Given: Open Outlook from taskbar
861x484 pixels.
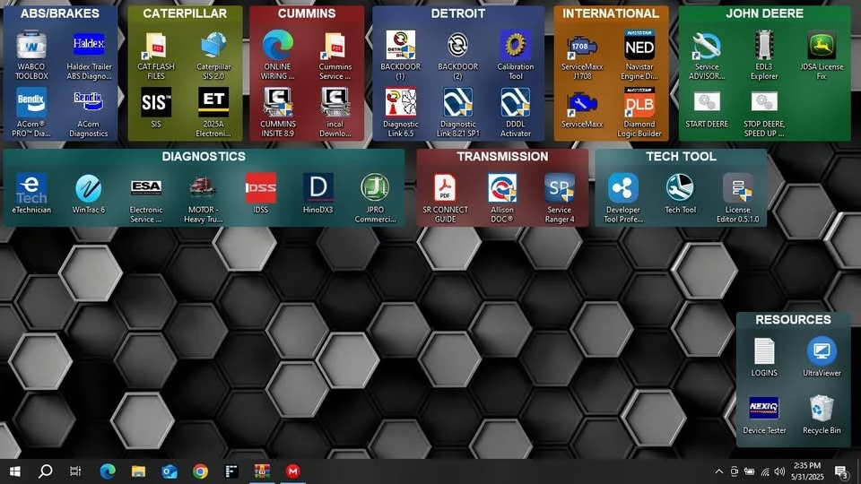Looking at the screenshot, I should click(x=170, y=471).
